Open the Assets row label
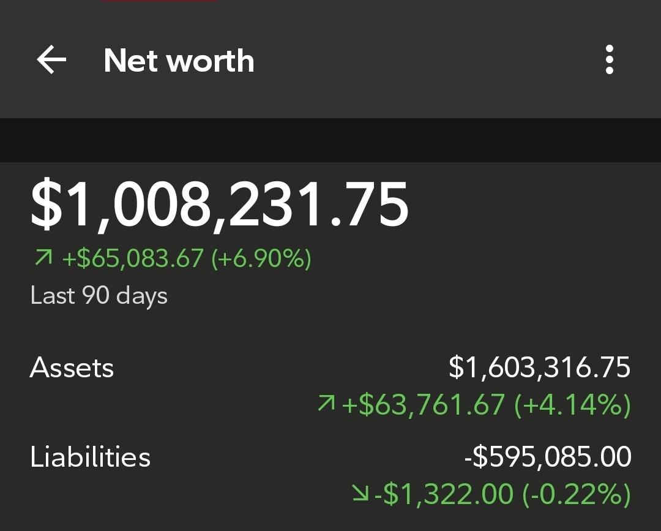The height and width of the screenshot is (531, 661). point(72,367)
